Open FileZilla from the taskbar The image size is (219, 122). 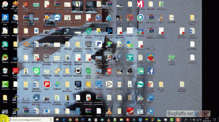point(127,120)
